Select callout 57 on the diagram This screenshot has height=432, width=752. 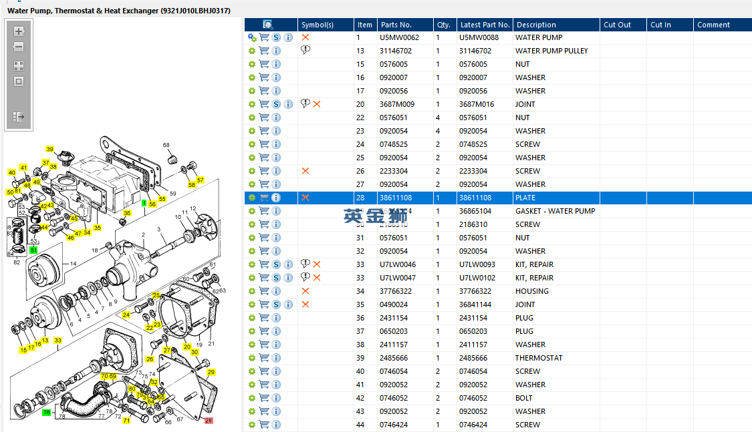coord(201,180)
